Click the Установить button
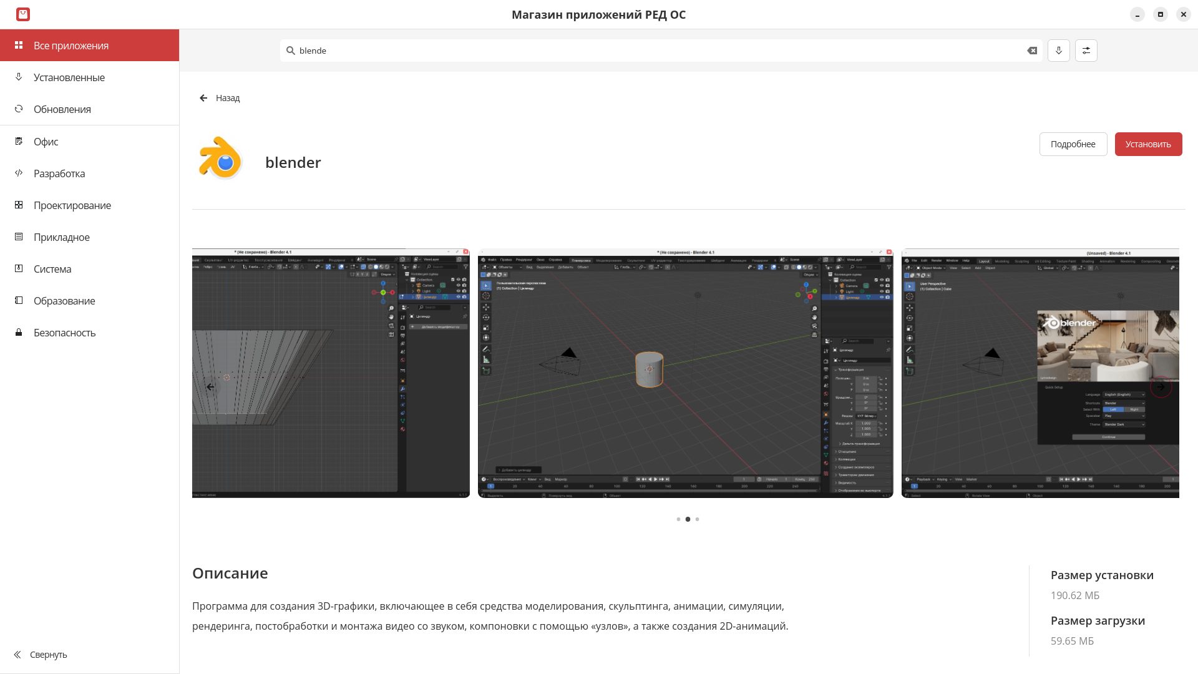 point(1148,144)
